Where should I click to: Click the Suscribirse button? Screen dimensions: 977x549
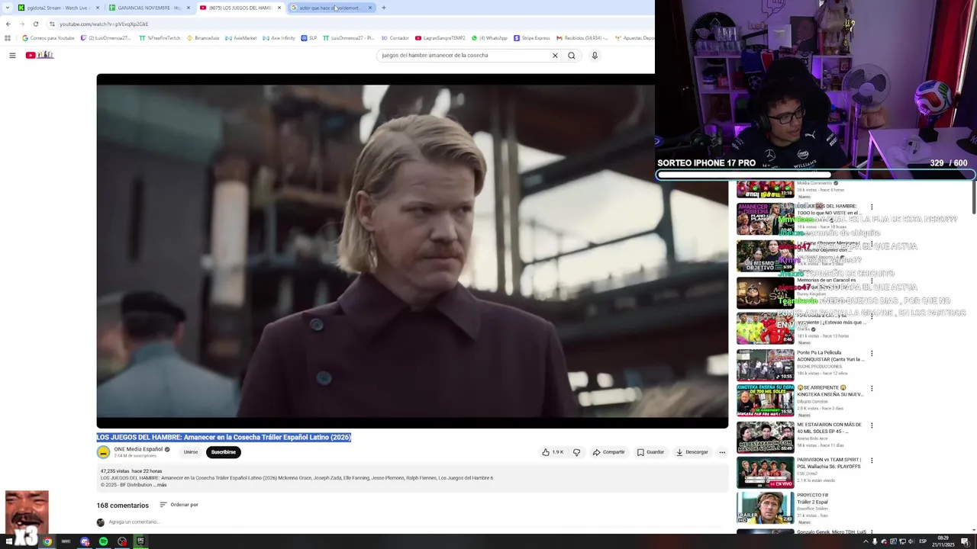[x=224, y=452]
